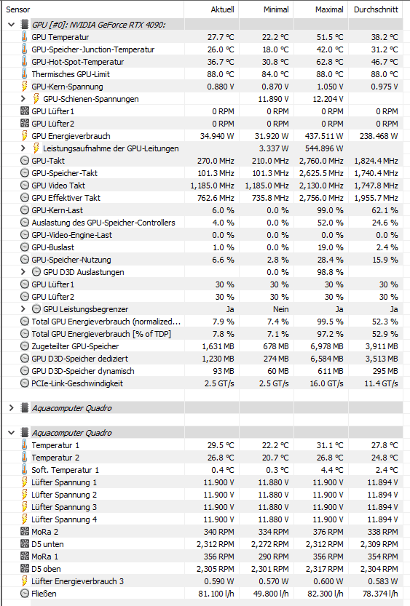Click the 437.511 W maximal power value
410x606 pixels.
(x=324, y=136)
